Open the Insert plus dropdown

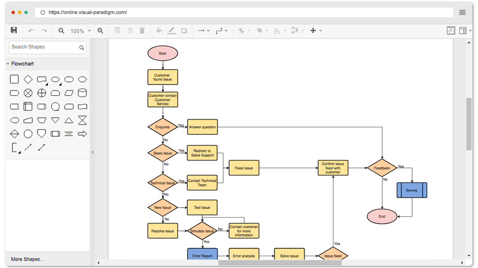pos(316,30)
